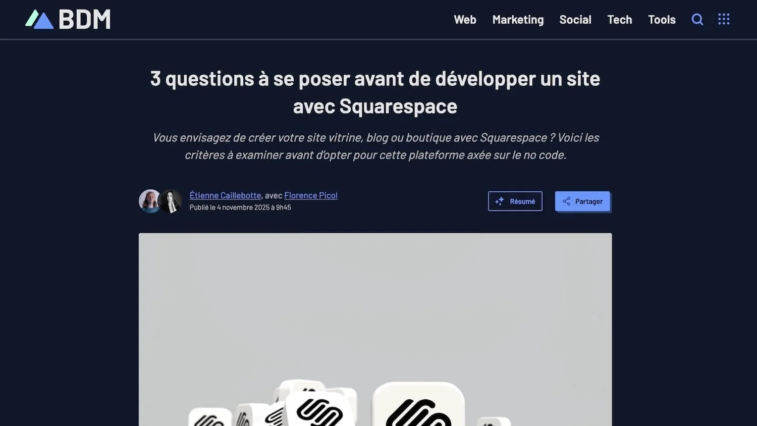
Task: Click Florence Picol's avatar photo
Action: tap(171, 201)
